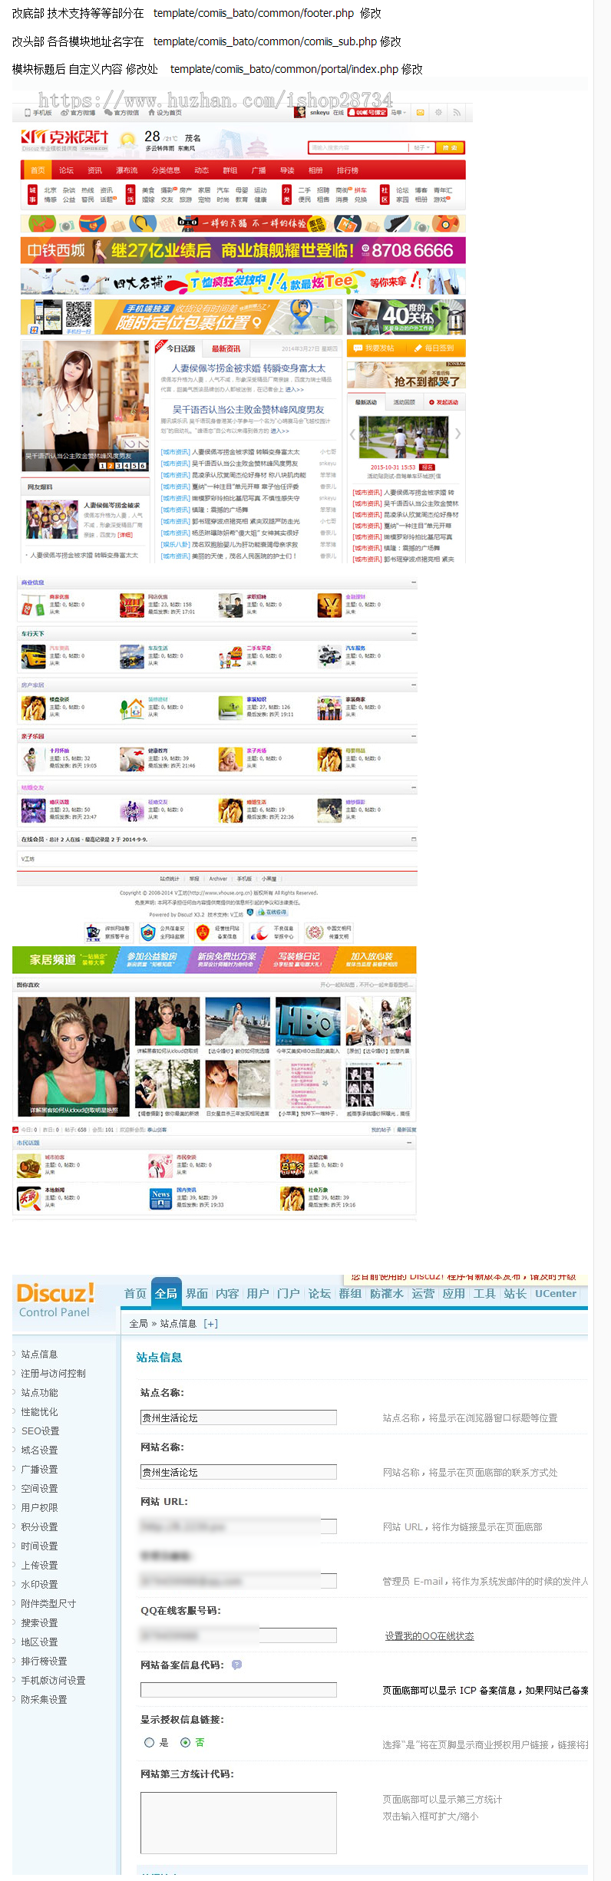Click the 网站备案信息代码 input field
The image size is (611, 1881).
(x=239, y=1689)
